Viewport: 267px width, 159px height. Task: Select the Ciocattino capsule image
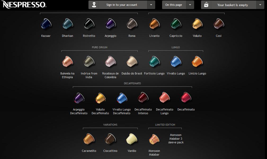(110, 139)
